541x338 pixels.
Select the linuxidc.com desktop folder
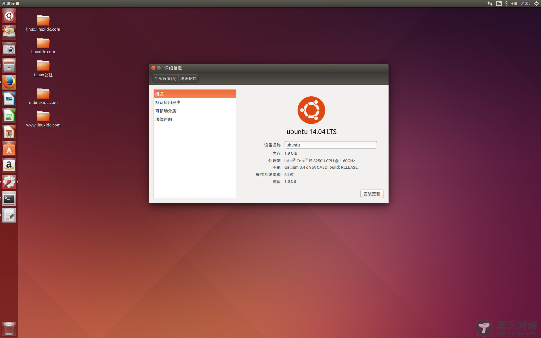[x=43, y=46]
